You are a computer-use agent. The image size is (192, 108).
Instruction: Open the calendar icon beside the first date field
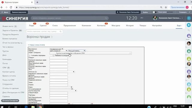(x=69, y=104)
